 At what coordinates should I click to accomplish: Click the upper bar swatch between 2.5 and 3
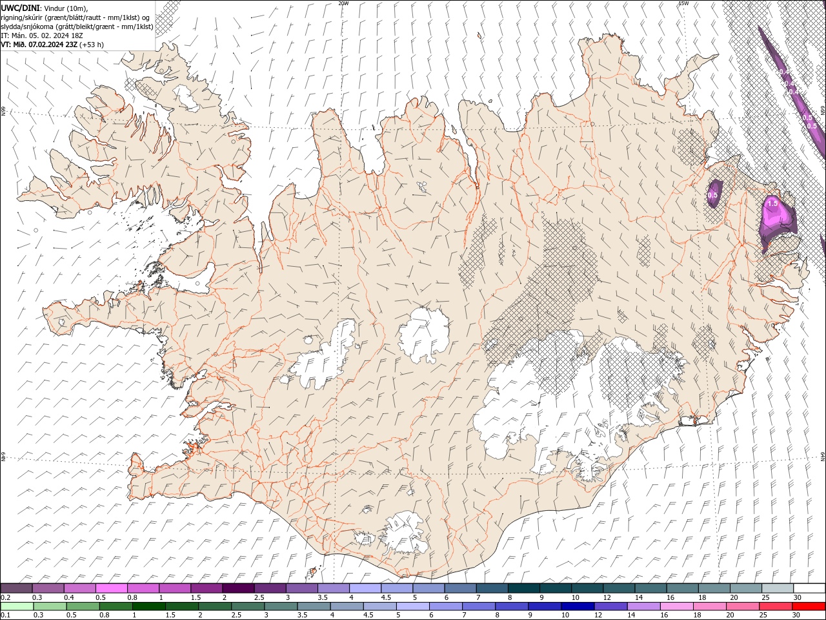point(270,588)
